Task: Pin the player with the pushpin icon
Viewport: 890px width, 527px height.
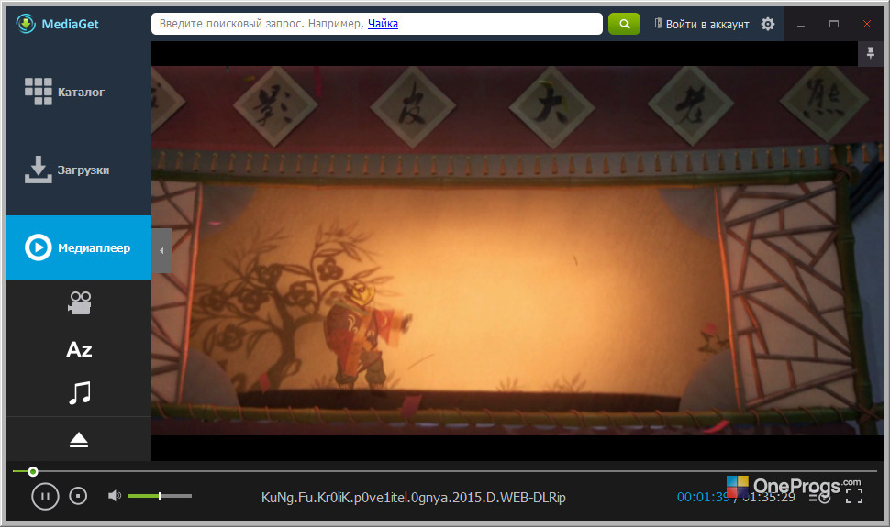Action: (870, 53)
